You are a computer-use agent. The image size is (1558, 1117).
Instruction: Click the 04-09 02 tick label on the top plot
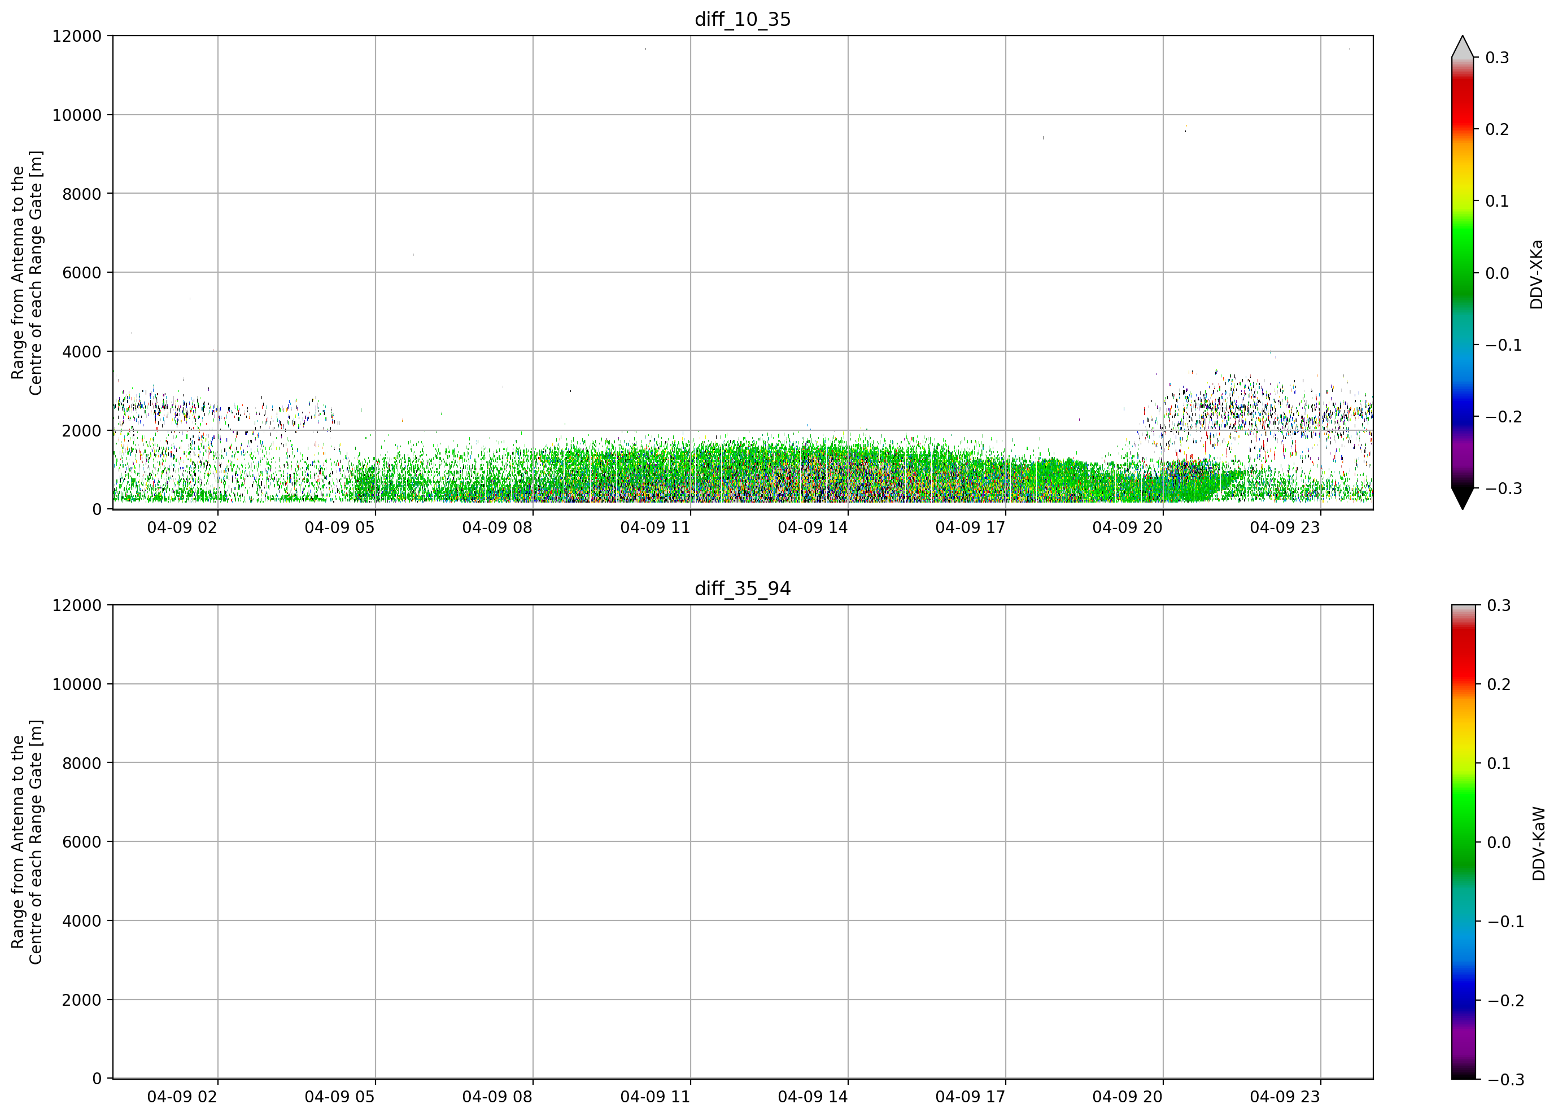coord(182,527)
